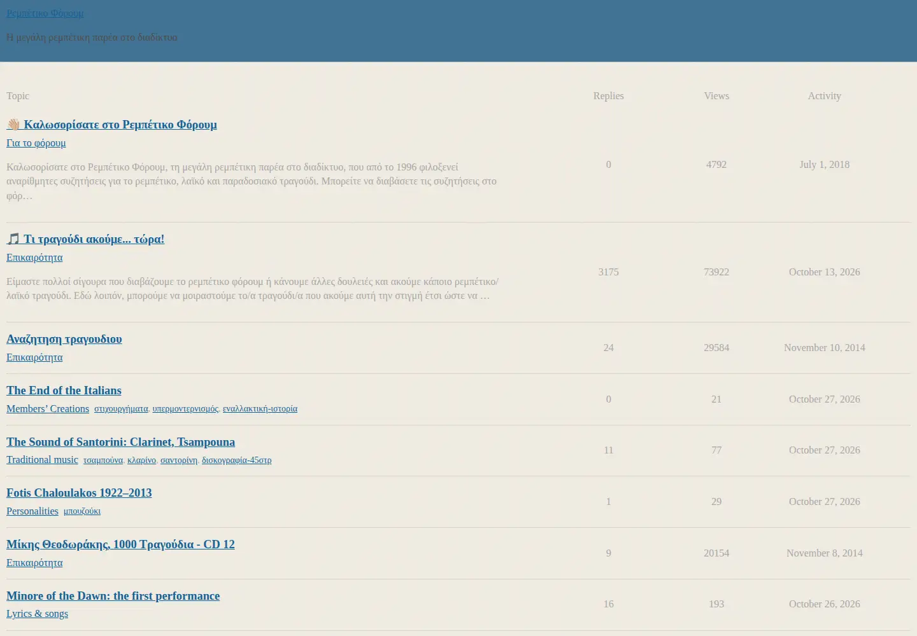The image size is (917, 636).
Task: Open The End of the Italians topic
Action: pos(64,391)
